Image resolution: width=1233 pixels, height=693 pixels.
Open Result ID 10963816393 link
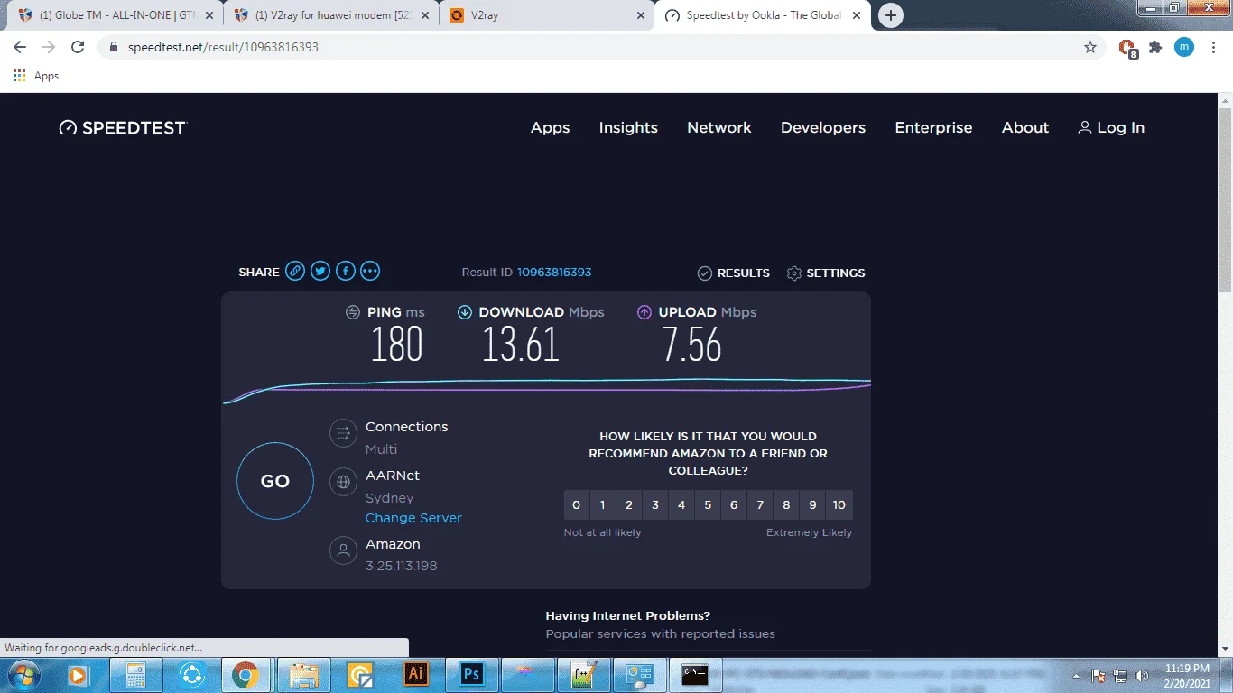(554, 272)
